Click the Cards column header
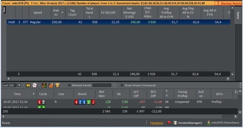The height and width of the screenshot is (128, 243). point(43,94)
